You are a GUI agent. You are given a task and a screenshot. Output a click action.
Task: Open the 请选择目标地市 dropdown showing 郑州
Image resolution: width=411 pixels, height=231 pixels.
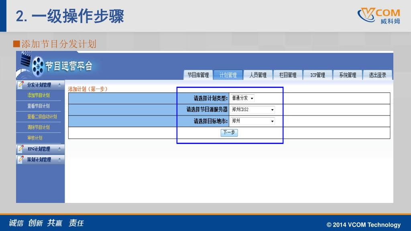pos(253,121)
